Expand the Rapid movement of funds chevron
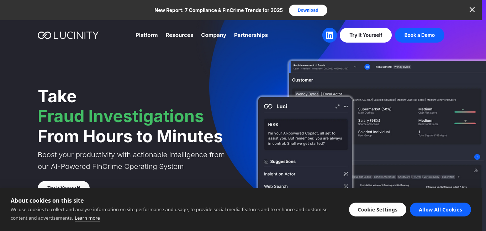 pyautogui.click(x=355, y=67)
